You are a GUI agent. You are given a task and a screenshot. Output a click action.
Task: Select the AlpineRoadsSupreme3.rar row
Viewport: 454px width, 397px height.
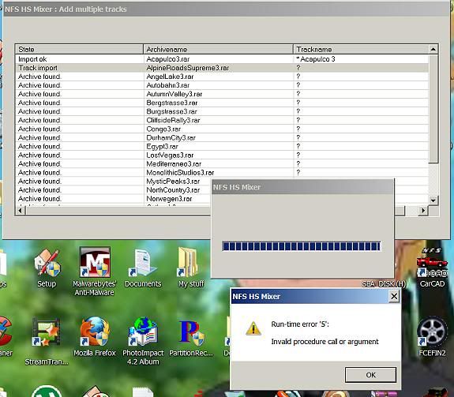(222, 68)
